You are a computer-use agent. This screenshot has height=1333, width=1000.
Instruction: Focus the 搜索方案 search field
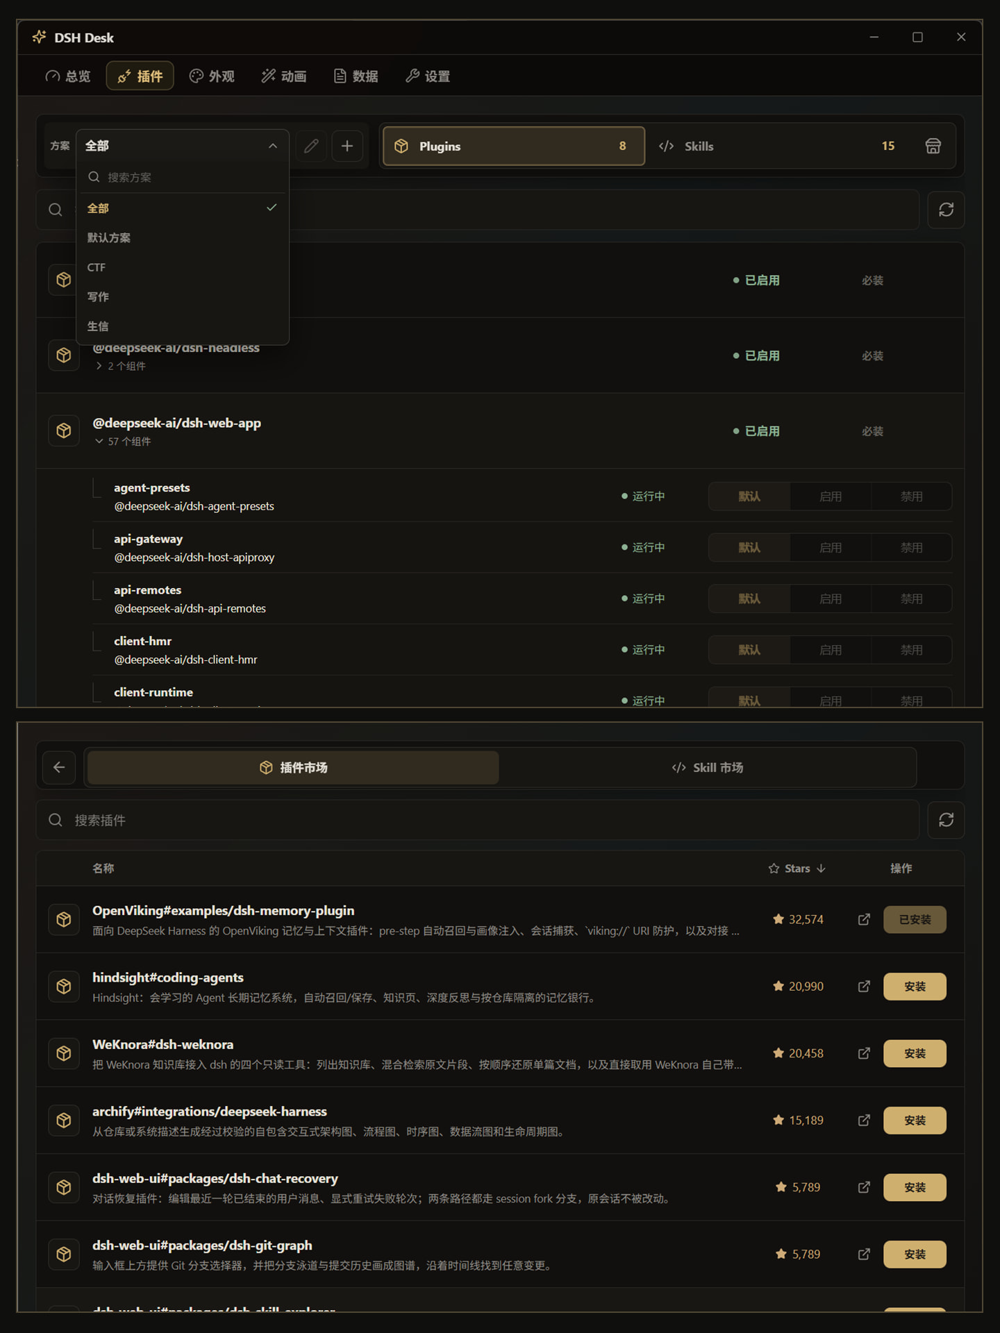[x=182, y=177]
